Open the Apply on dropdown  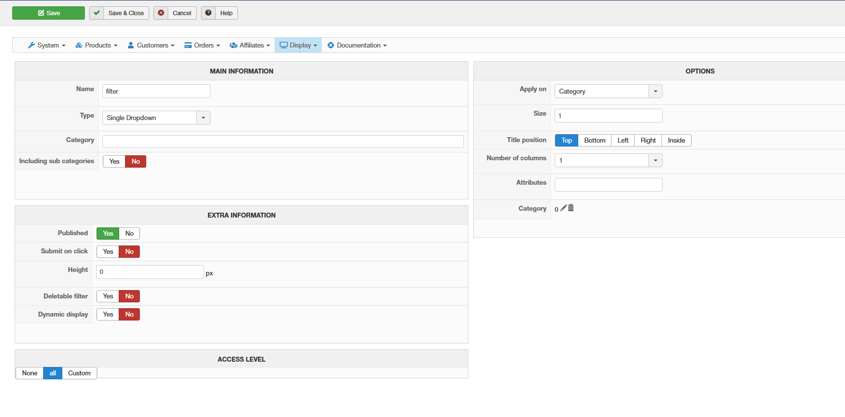(x=655, y=91)
